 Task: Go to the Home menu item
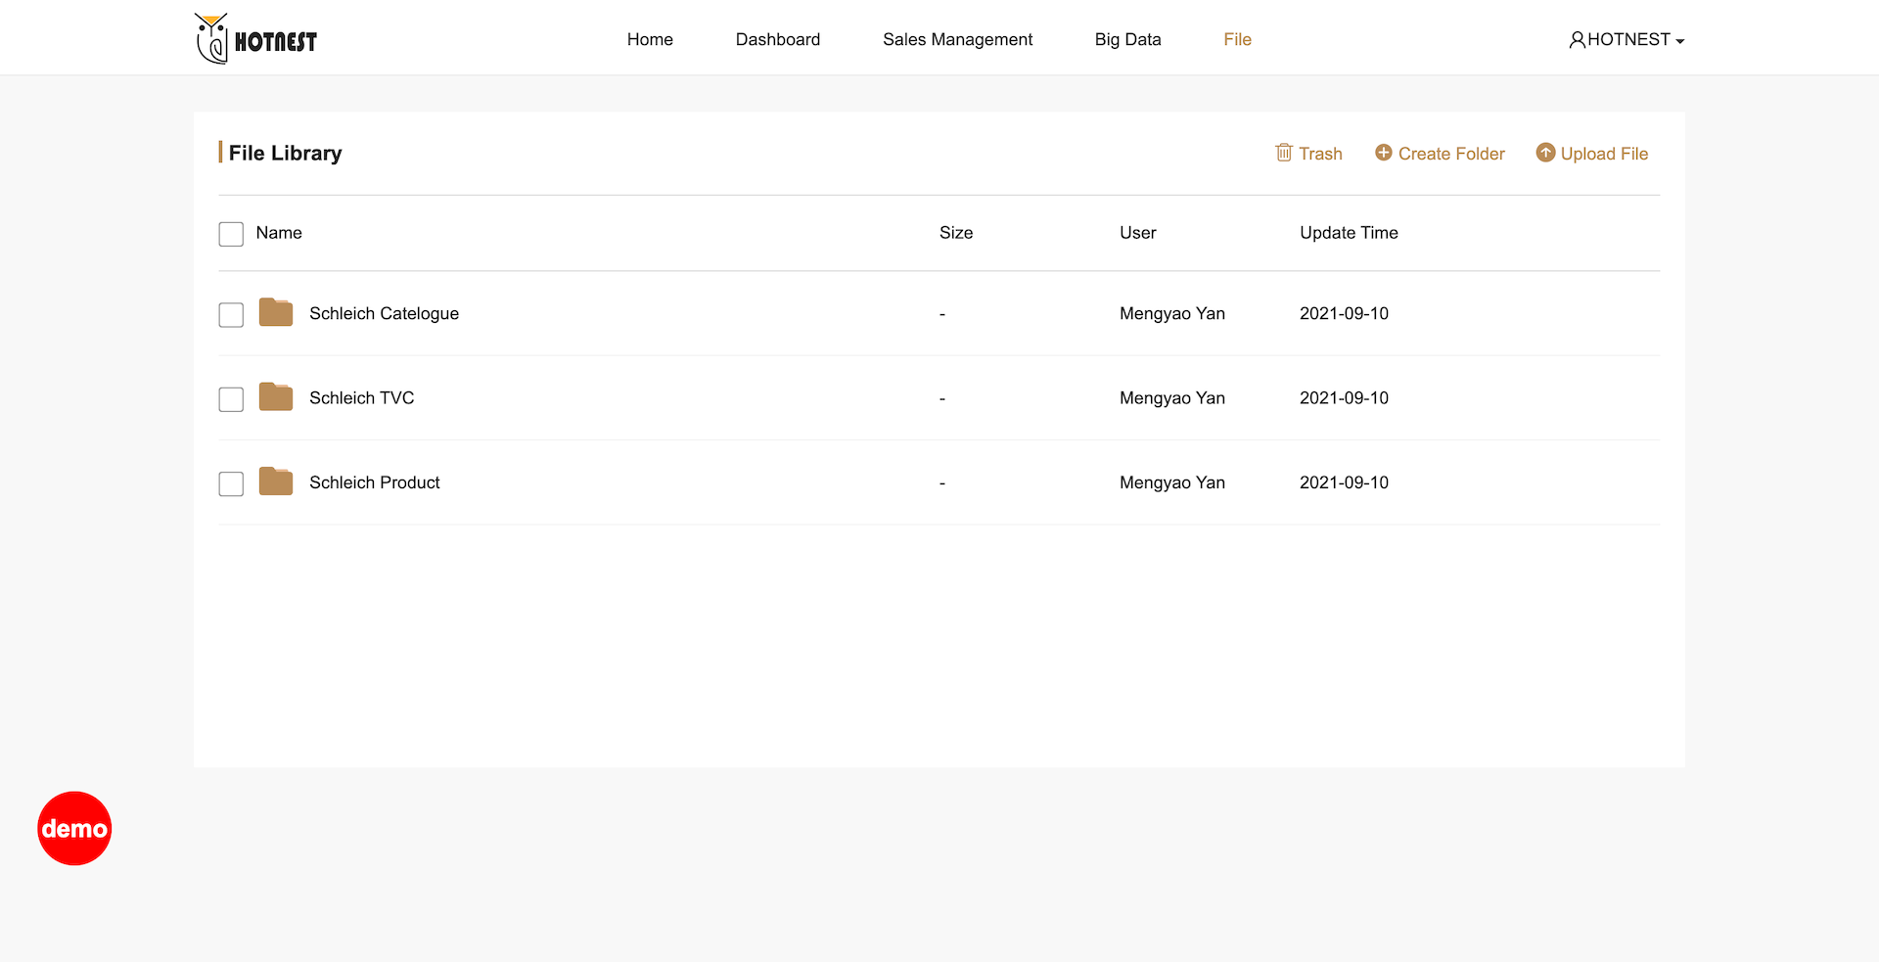[650, 40]
